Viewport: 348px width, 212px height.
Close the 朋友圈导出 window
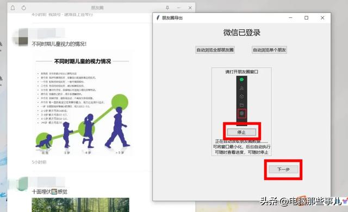(322, 18)
